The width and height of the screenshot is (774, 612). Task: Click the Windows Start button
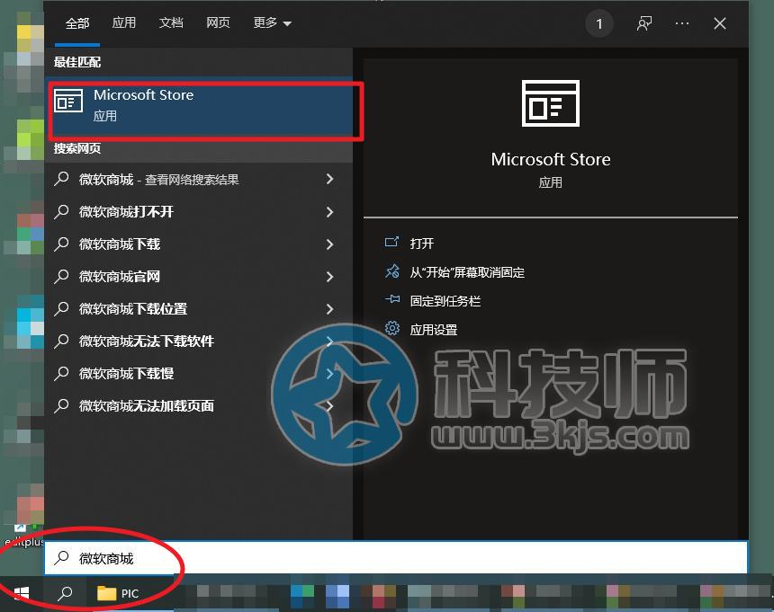21,593
